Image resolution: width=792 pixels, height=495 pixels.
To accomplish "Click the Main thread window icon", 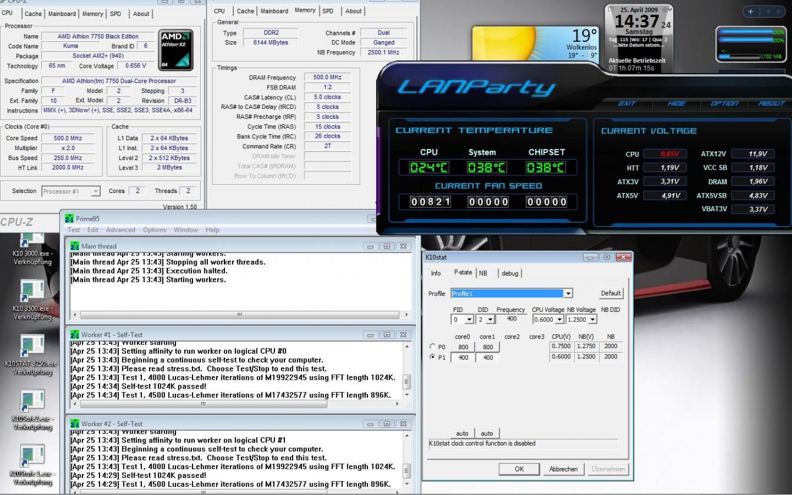I will [75, 246].
